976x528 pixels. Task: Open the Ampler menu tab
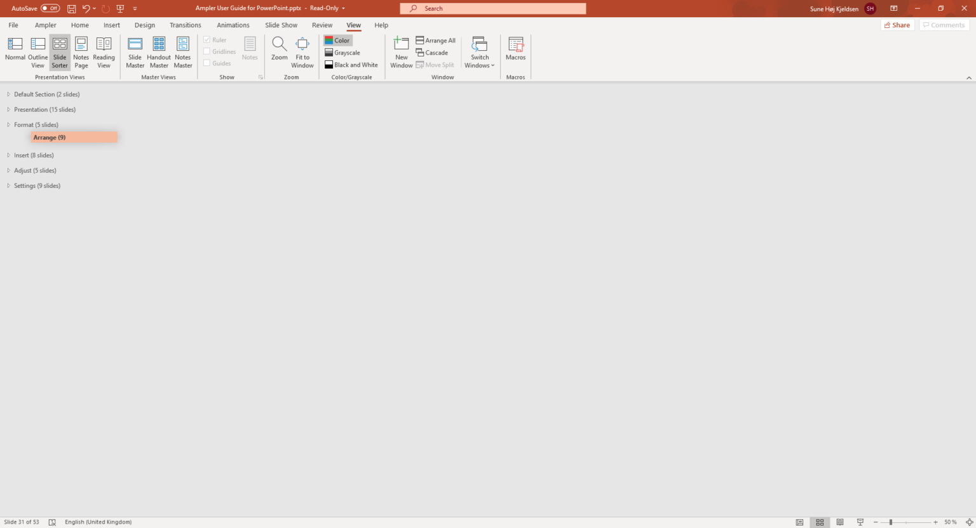click(45, 25)
